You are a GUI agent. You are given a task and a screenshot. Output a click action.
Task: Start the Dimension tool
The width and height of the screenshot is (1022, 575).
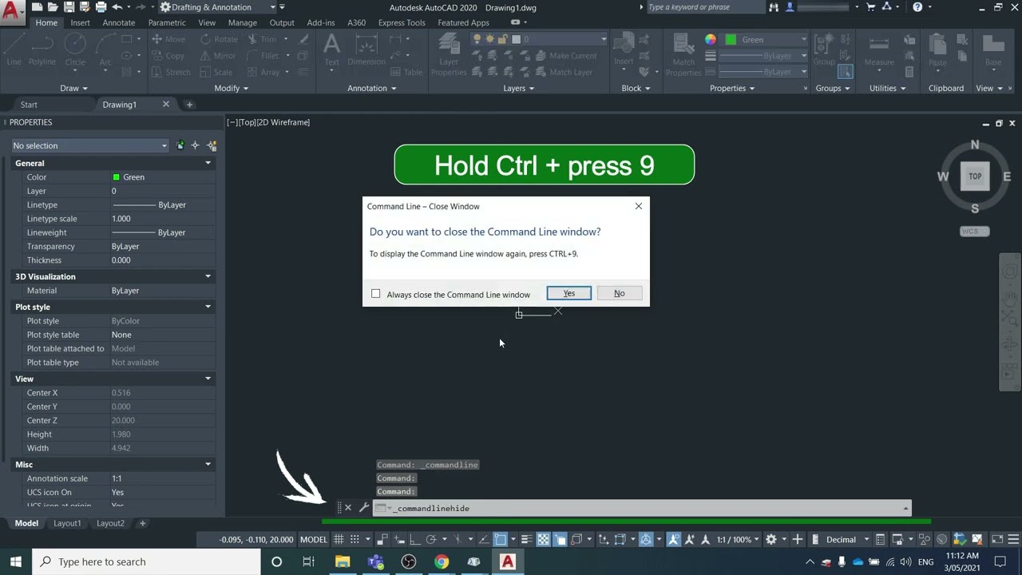pos(366,50)
